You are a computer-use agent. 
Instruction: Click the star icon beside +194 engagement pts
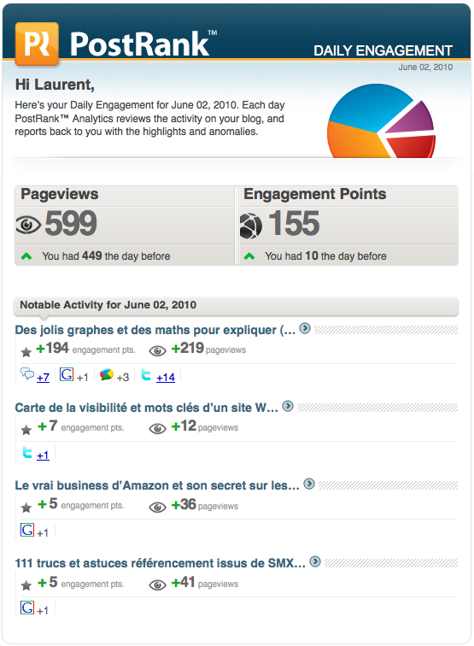point(26,352)
